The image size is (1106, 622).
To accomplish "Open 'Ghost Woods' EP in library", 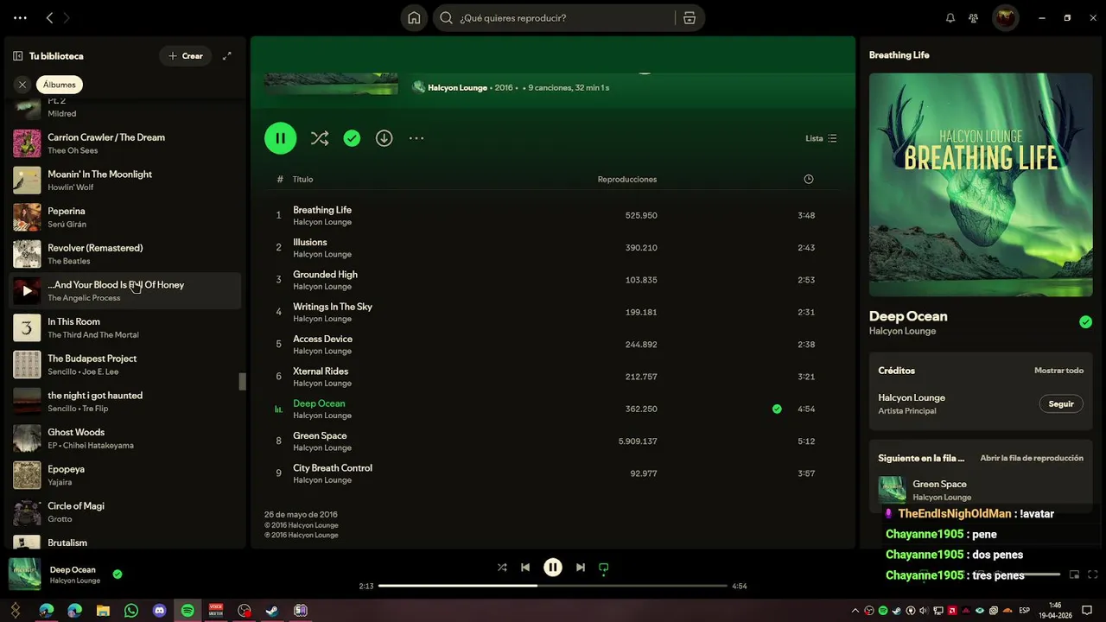I will click(x=125, y=438).
